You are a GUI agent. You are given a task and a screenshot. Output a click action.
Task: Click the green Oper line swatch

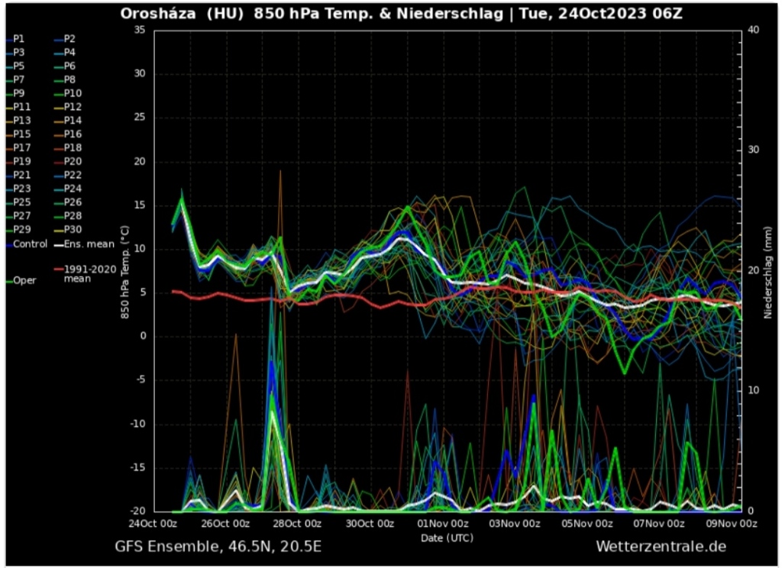click(x=8, y=280)
